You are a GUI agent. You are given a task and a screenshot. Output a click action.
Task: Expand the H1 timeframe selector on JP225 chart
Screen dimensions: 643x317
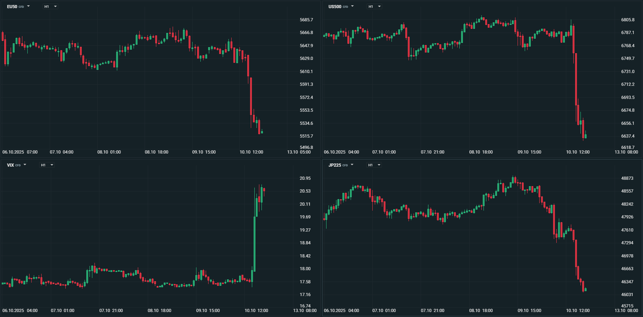374,165
